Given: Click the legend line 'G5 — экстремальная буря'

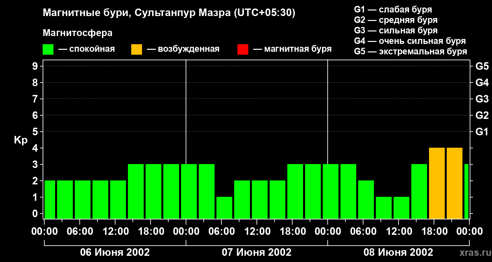Looking at the screenshot, I should [411, 51].
